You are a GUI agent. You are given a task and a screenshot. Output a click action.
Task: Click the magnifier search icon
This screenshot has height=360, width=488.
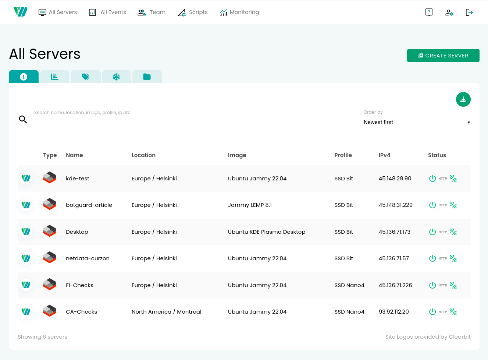[23, 119]
